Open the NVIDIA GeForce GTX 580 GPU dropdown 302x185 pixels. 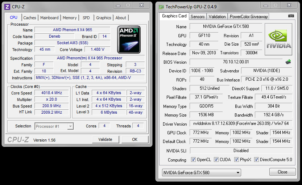pyautogui.click(x=202, y=172)
